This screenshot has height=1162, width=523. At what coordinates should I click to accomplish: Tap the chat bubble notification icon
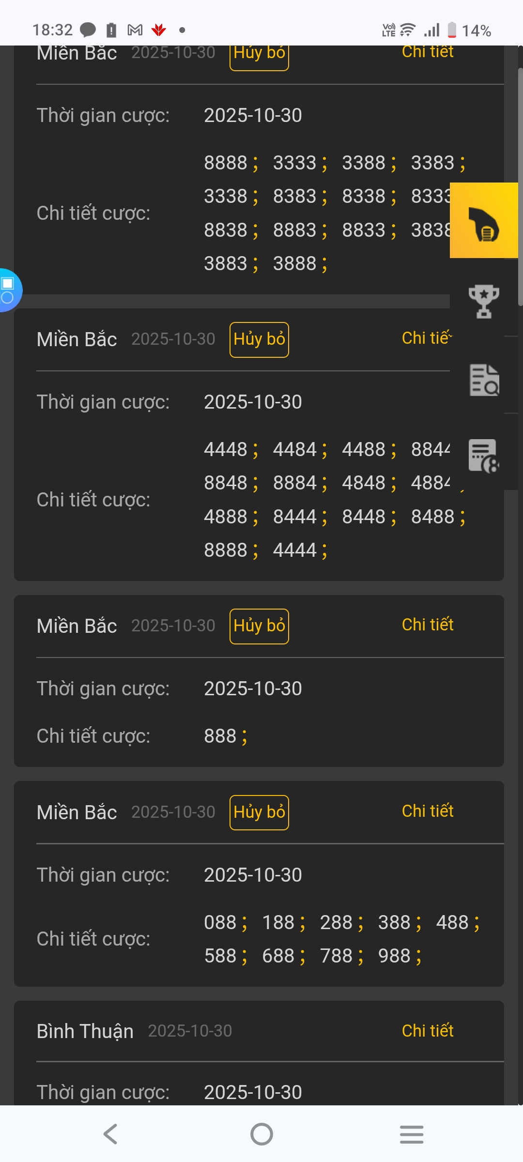tap(88, 30)
